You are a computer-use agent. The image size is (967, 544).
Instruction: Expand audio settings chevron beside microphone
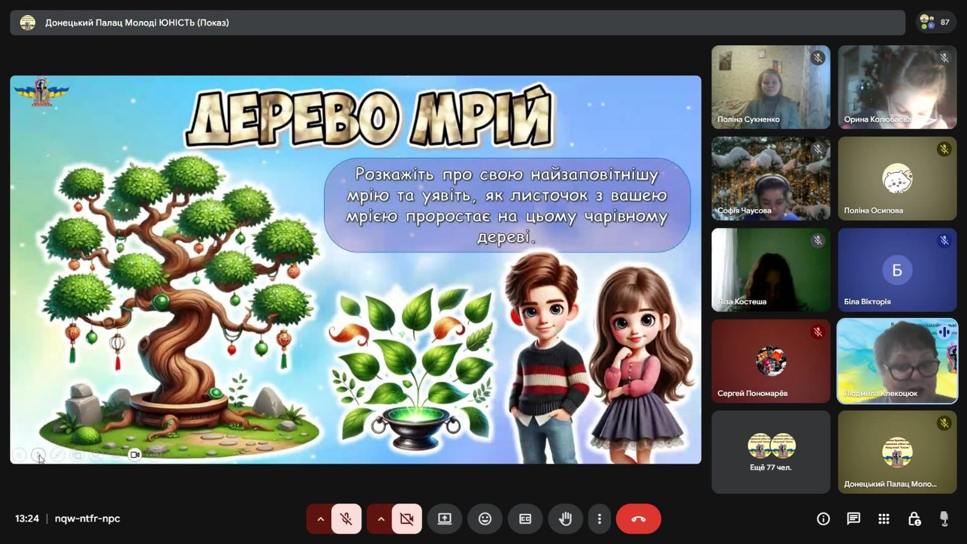(x=320, y=519)
